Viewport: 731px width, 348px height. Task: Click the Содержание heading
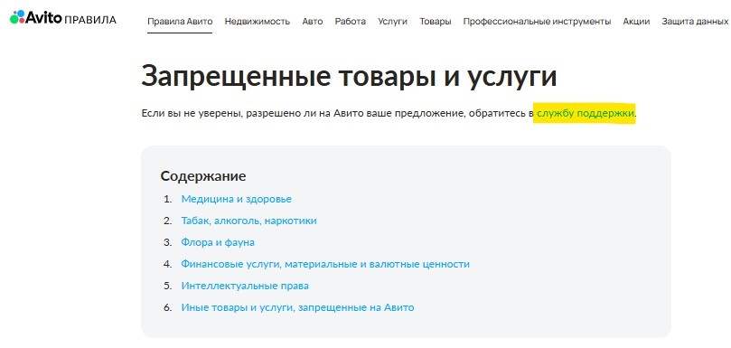tap(203, 176)
